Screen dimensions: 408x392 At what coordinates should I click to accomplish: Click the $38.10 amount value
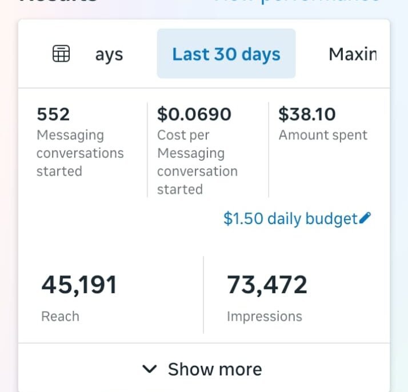point(307,114)
